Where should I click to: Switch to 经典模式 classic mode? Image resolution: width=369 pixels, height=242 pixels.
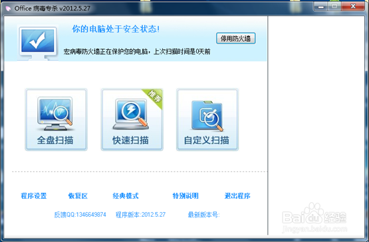(x=126, y=196)
